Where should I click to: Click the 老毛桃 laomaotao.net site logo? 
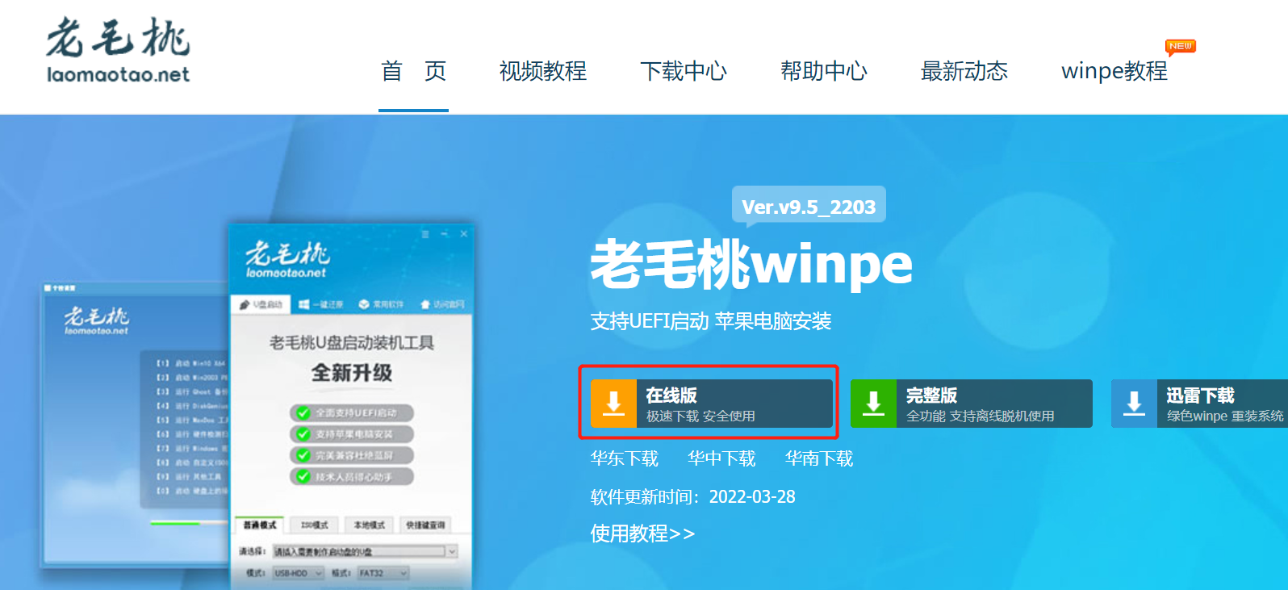click(118, 51)
